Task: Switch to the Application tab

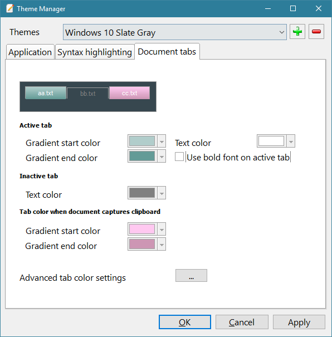Action: point(30,52)
